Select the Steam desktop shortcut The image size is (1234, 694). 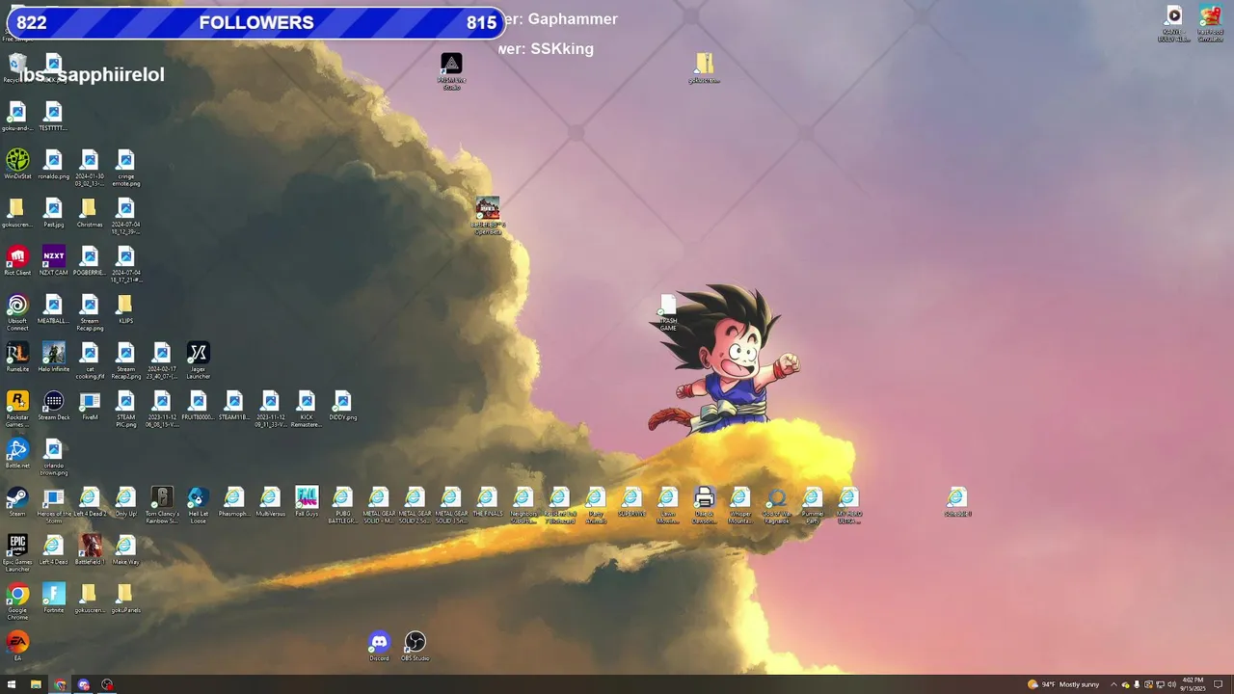(x=17, y=502)
